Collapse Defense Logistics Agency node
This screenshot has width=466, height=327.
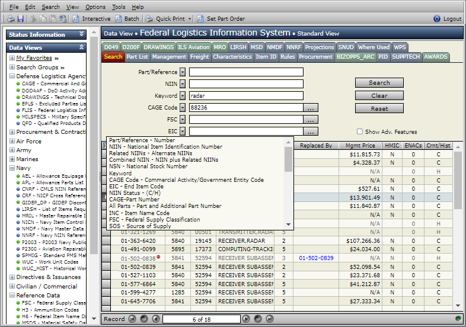point(12,76)
